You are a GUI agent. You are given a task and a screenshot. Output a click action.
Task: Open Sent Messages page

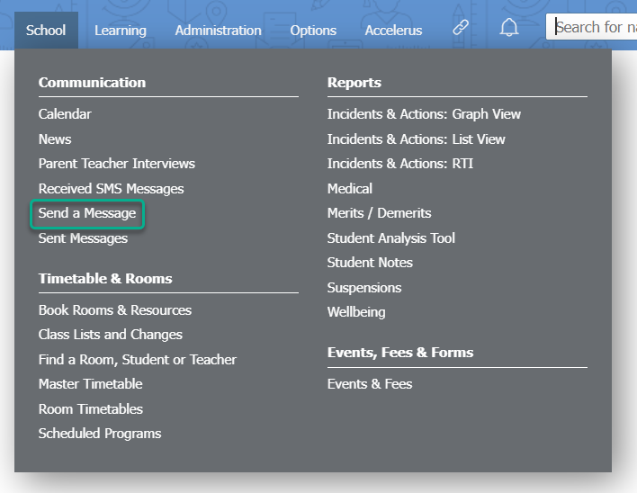click(x=83, y=238)
